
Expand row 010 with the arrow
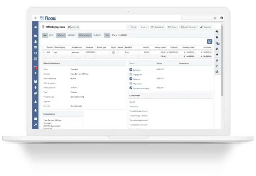(44, 52)
